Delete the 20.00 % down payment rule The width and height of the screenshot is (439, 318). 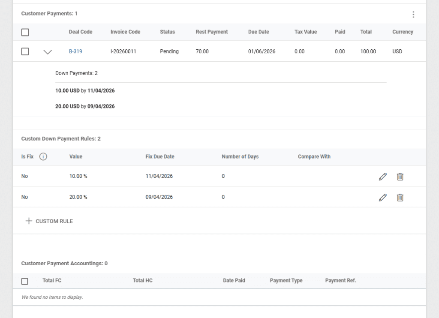(x=400, y=198)
